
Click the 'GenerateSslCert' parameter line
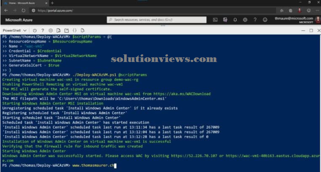(x=31, y=65)
